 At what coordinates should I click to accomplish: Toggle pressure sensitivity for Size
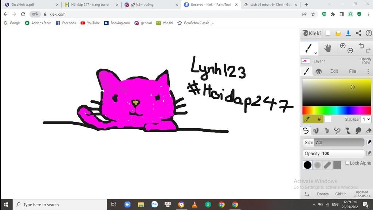[369, 142]
